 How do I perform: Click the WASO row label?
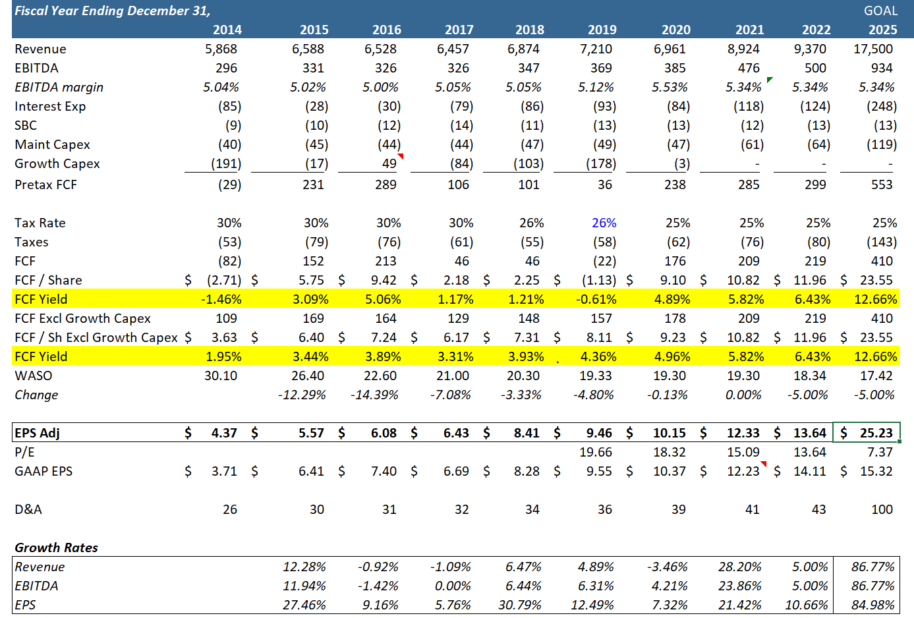[32, 376]
